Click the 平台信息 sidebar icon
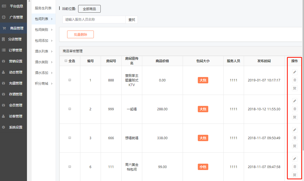Screen dimensions: 304x181 (4, 6)
